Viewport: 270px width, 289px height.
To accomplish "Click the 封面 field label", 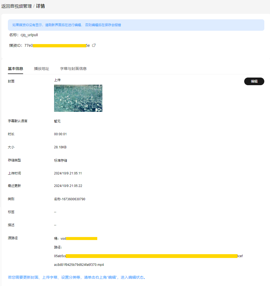I will [11, 81].
